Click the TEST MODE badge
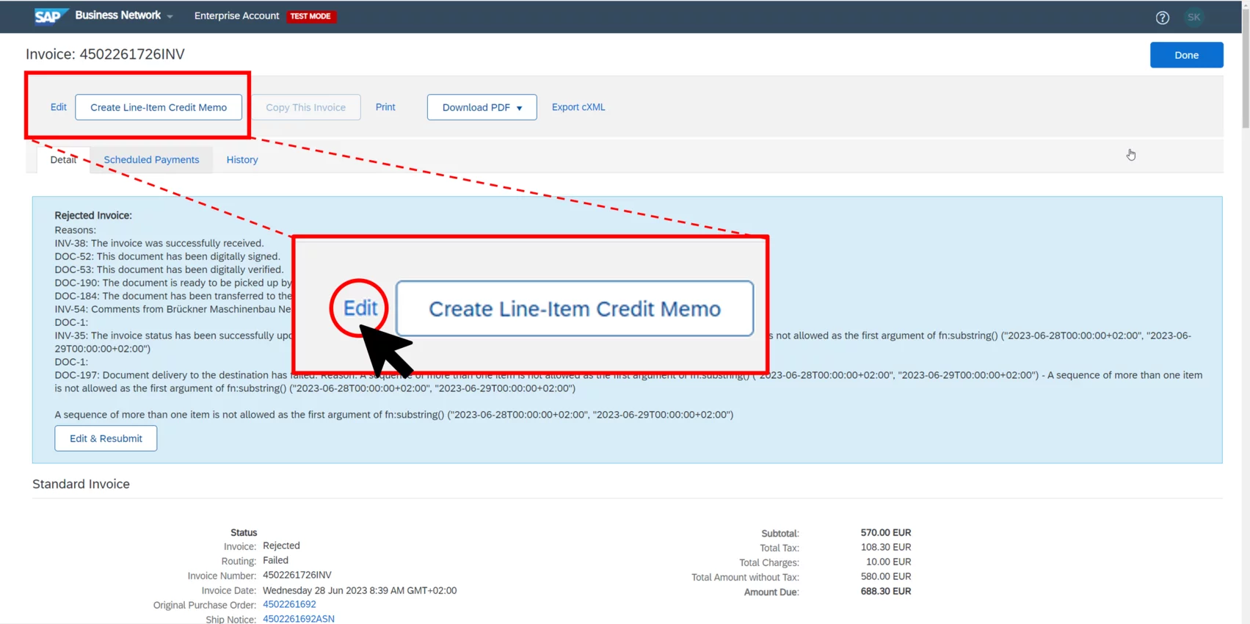Screen dimensions: 1250x624 coord(310,16)
